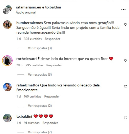The image size is (129, 134).
Task: Open the Áudio original link
Action: (26, 12)
